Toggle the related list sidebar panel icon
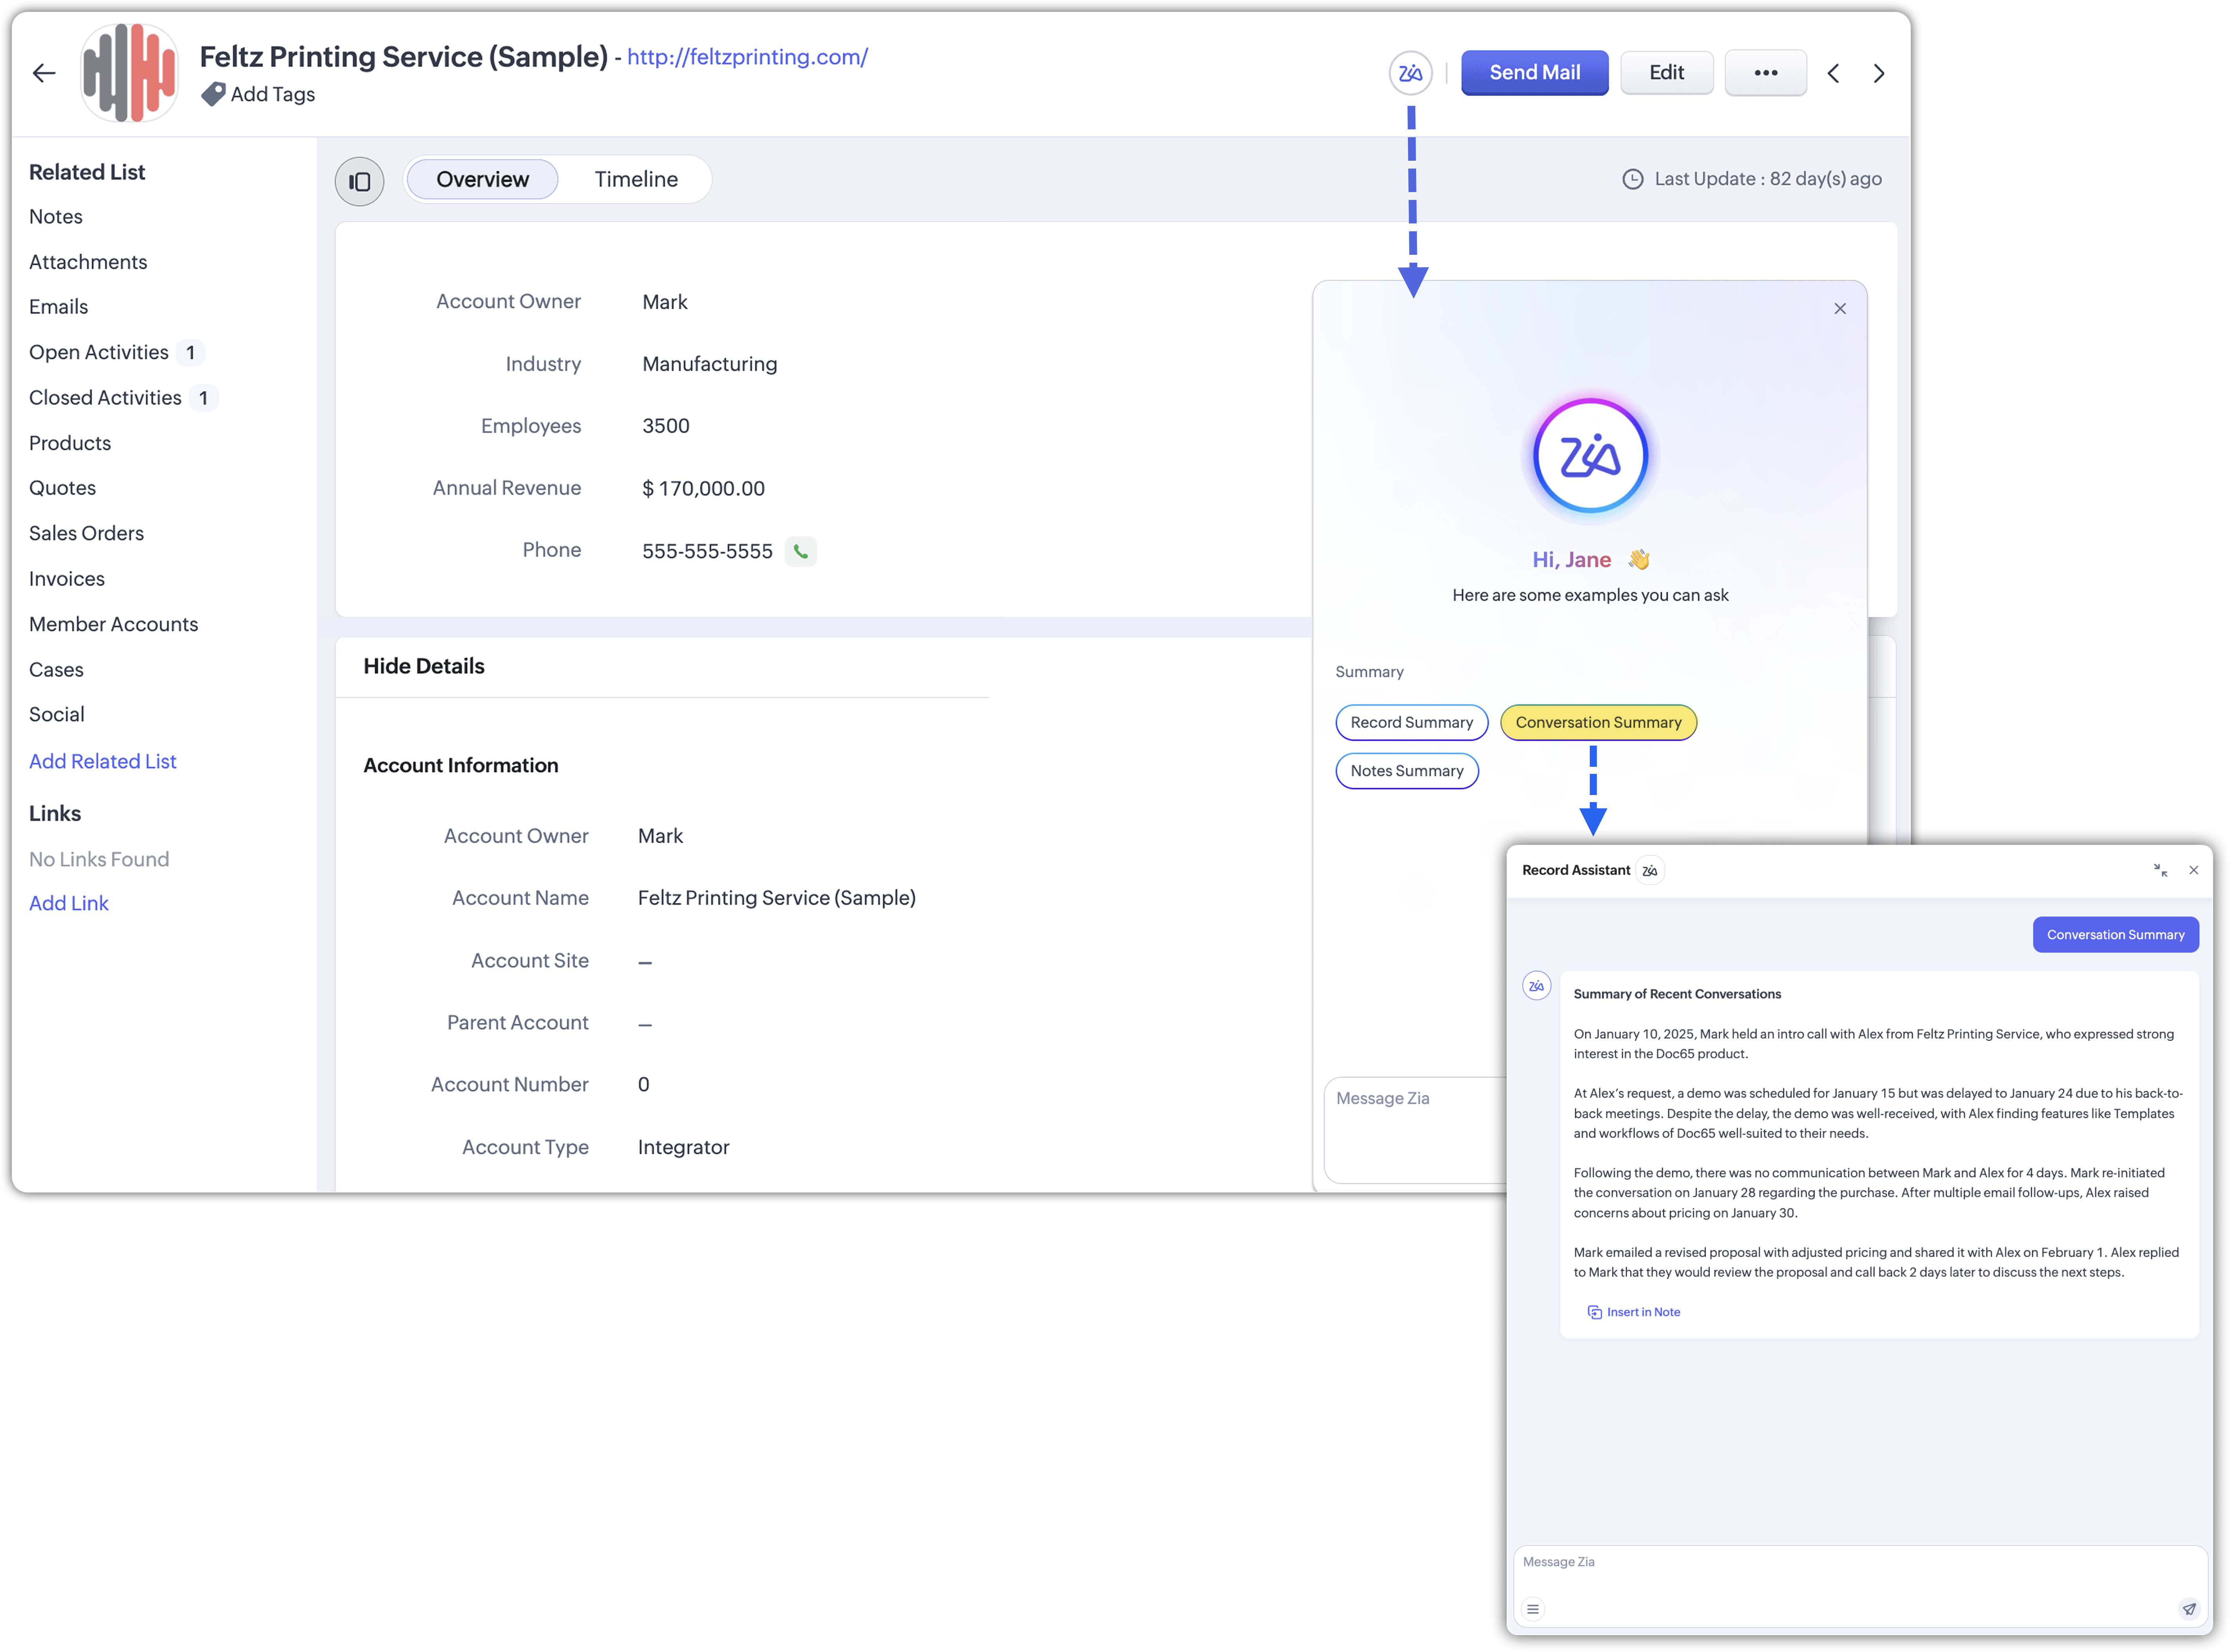Screen dimensions: 2230x1652 coord(359,181)
